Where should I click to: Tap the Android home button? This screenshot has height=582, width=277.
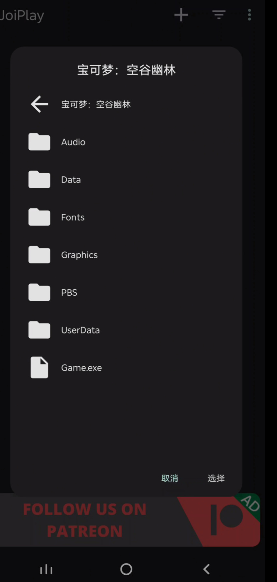click(126, 569)
